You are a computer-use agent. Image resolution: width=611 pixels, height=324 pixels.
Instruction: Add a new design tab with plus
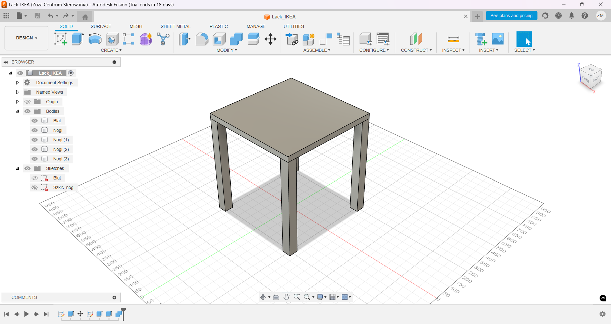tap(477, 16)
